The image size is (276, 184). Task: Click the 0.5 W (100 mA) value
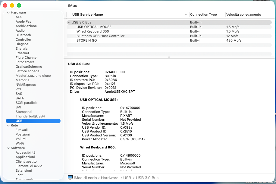click(132, 139)
